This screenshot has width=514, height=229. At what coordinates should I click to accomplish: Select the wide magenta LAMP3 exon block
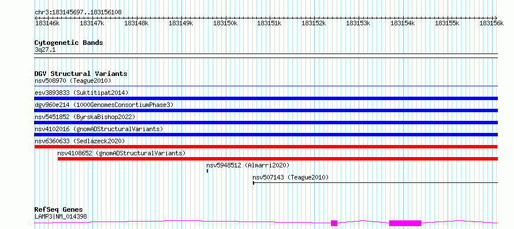click(x=405, y=223)
